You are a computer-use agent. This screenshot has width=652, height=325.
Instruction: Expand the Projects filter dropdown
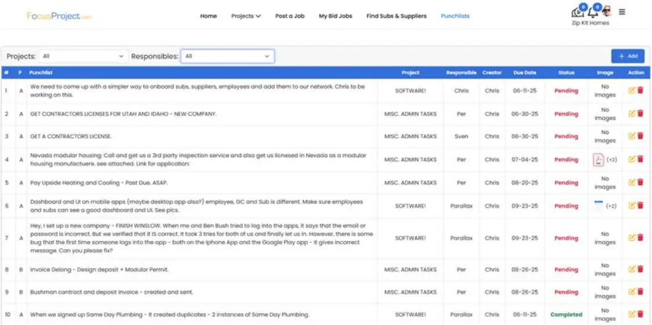83,56
